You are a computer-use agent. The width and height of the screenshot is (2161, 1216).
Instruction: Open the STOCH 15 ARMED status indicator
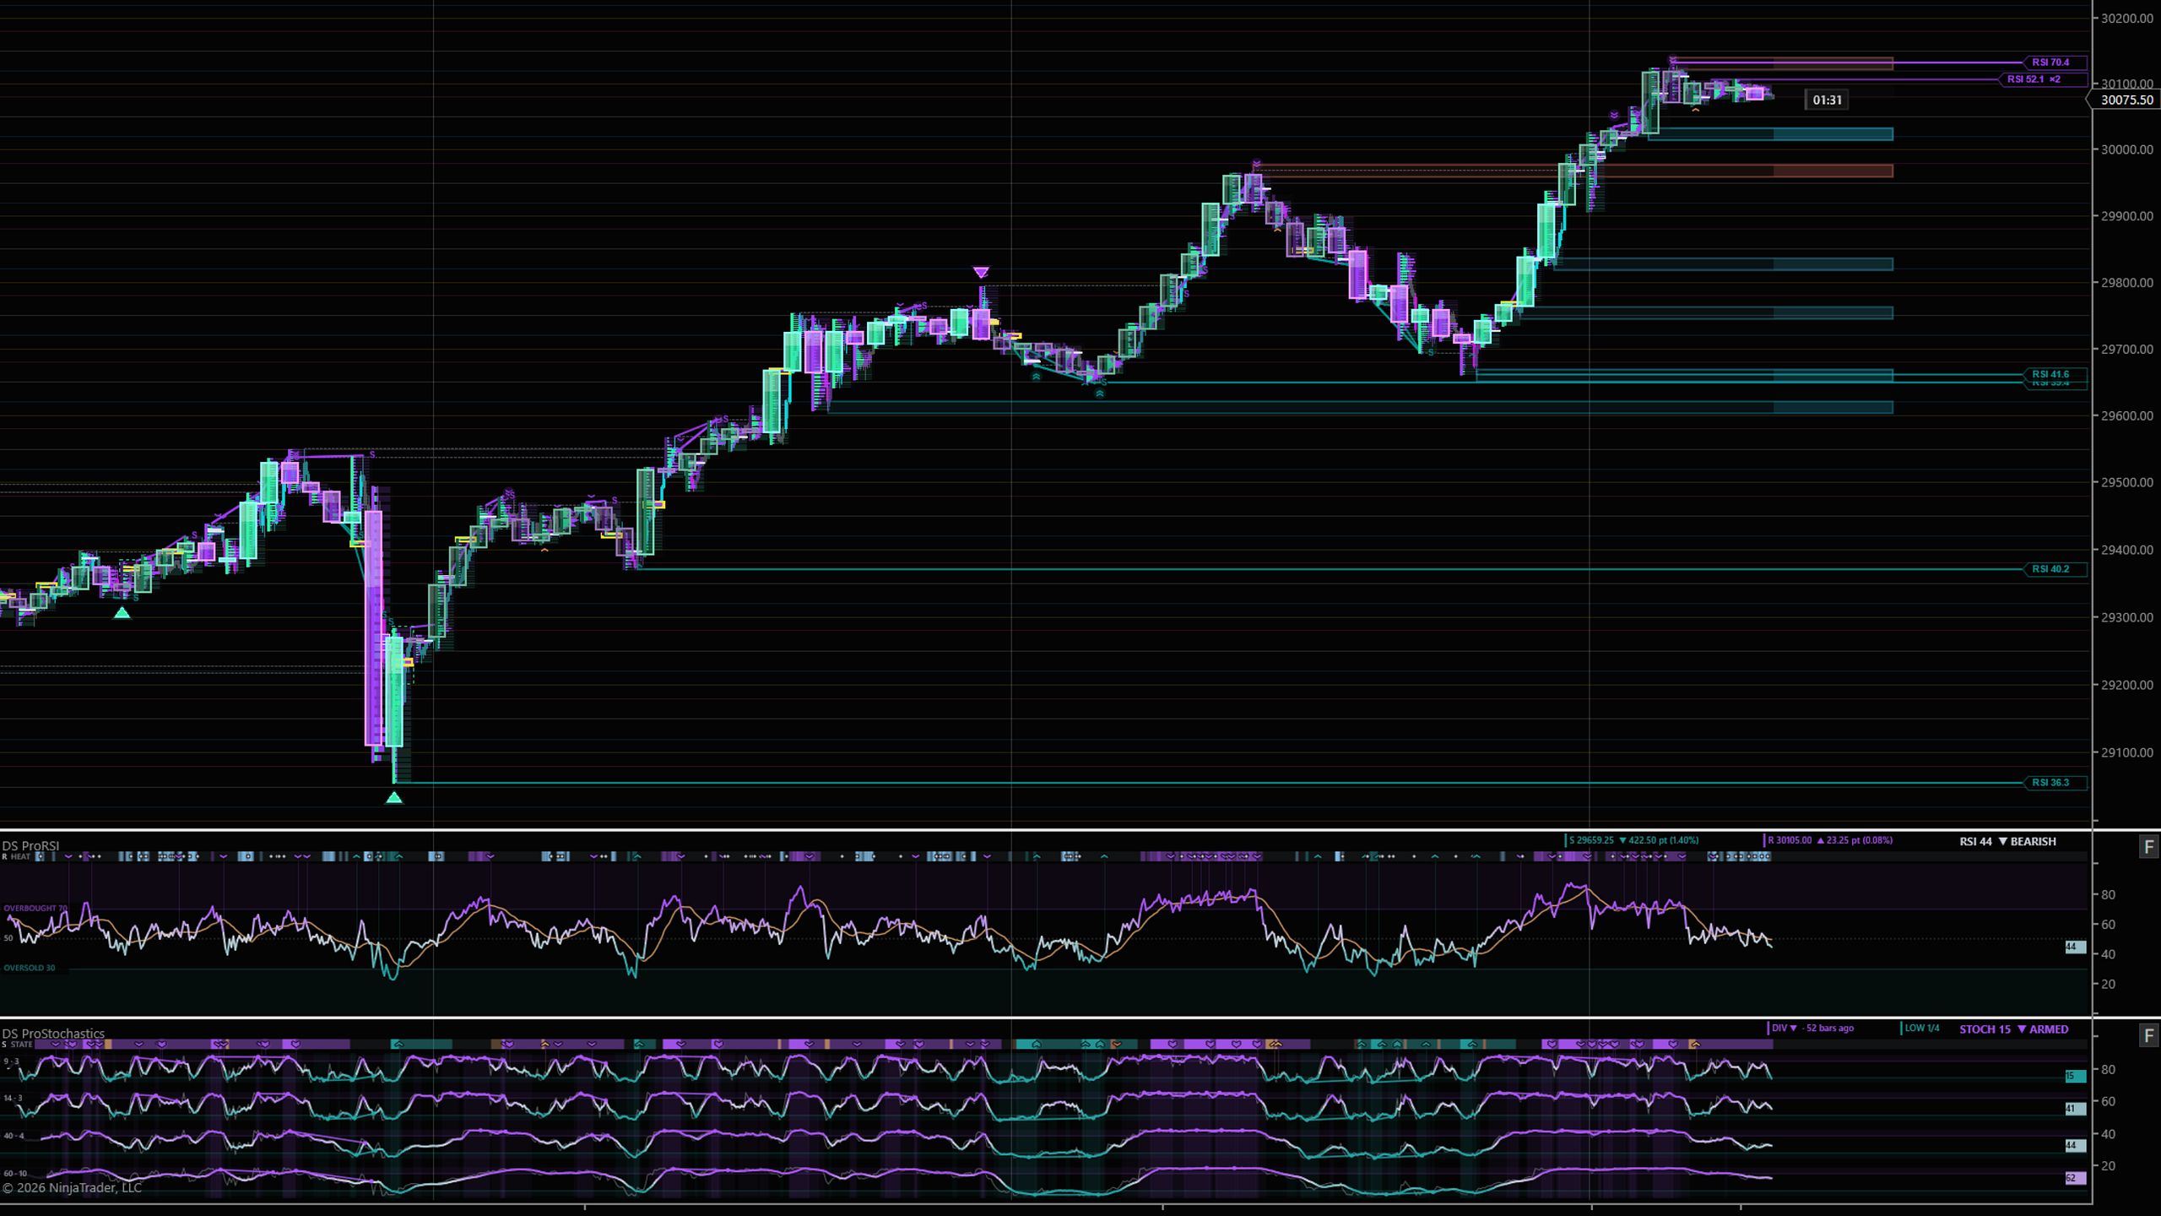[2013, 1029]
